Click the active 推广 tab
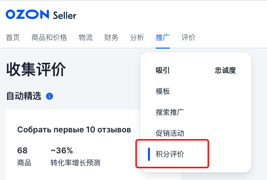This screenshot has height=180, width=267. [163, 38]
